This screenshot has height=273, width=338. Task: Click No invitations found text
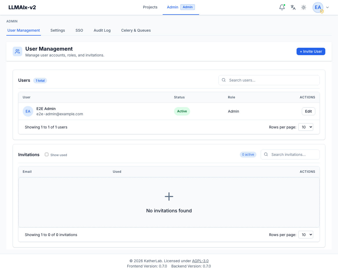[x=169, y=211]
